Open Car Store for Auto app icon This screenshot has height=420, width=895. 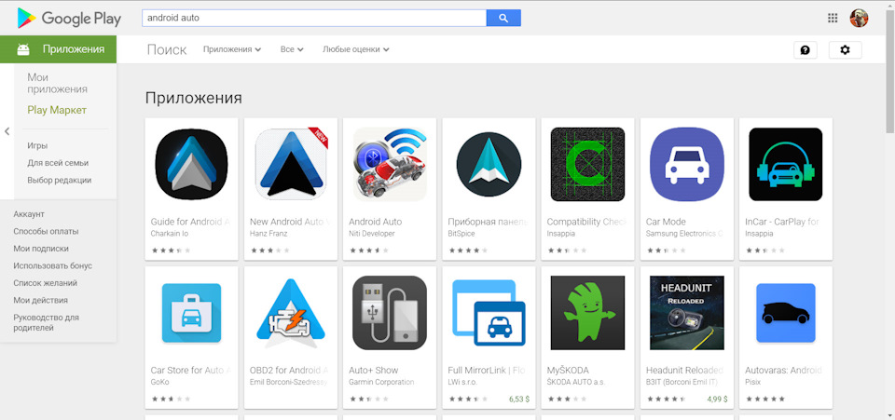pos(192,313)
